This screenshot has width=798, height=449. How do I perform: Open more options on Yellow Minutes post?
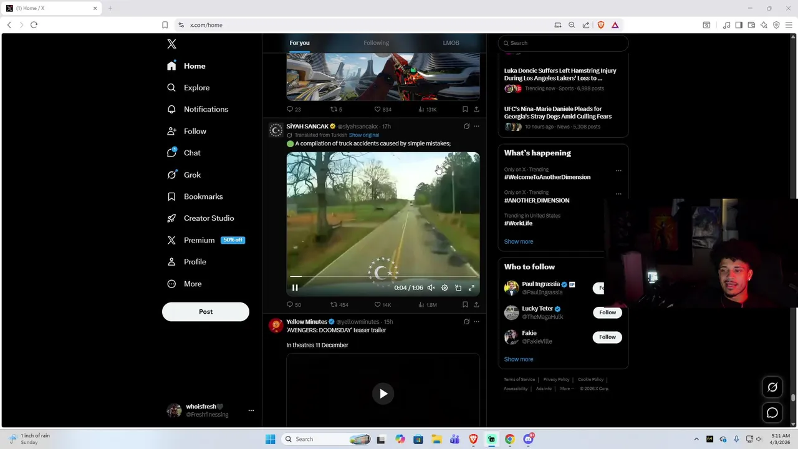click(476, 322)
